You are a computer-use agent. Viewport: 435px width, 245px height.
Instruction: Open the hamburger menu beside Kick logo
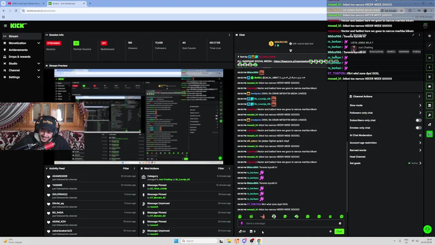pos(5,26)
